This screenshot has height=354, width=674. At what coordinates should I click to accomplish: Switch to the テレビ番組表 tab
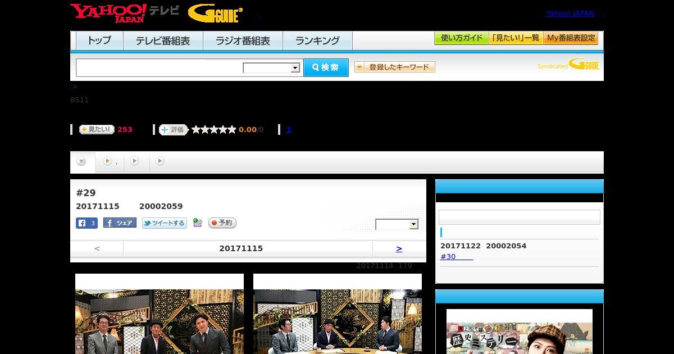(x=163, y=40)
